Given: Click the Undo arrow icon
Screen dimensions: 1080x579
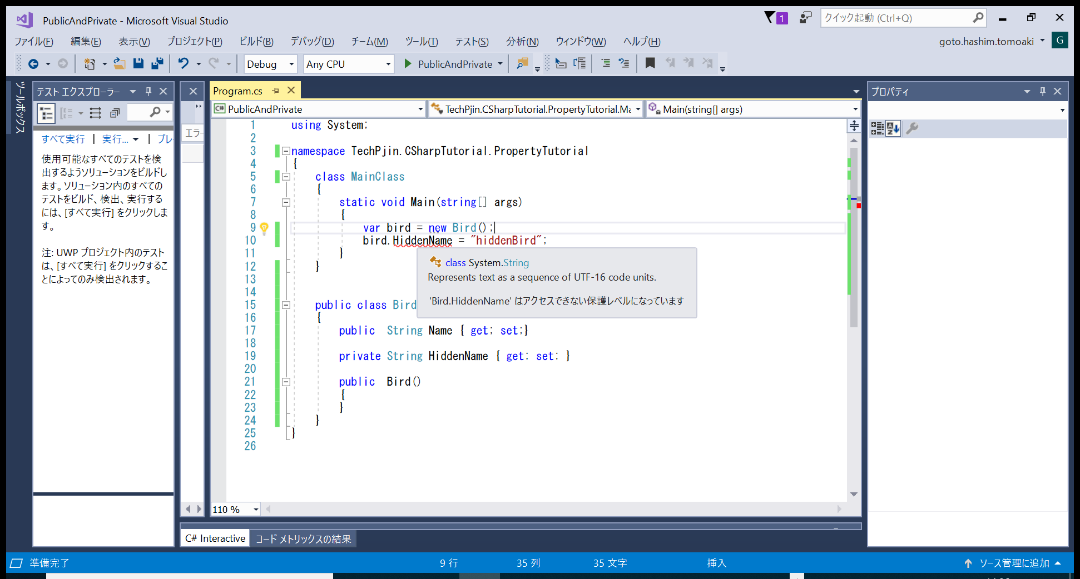Looking at the screenshot, I should pyautogui.click(x=183, y=64).
